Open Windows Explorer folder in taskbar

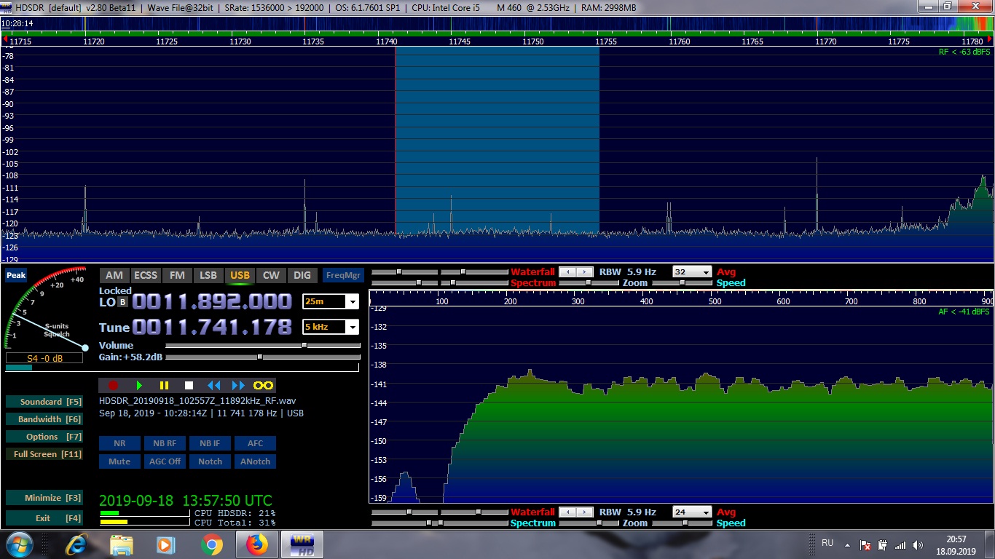tap(121, 544)
